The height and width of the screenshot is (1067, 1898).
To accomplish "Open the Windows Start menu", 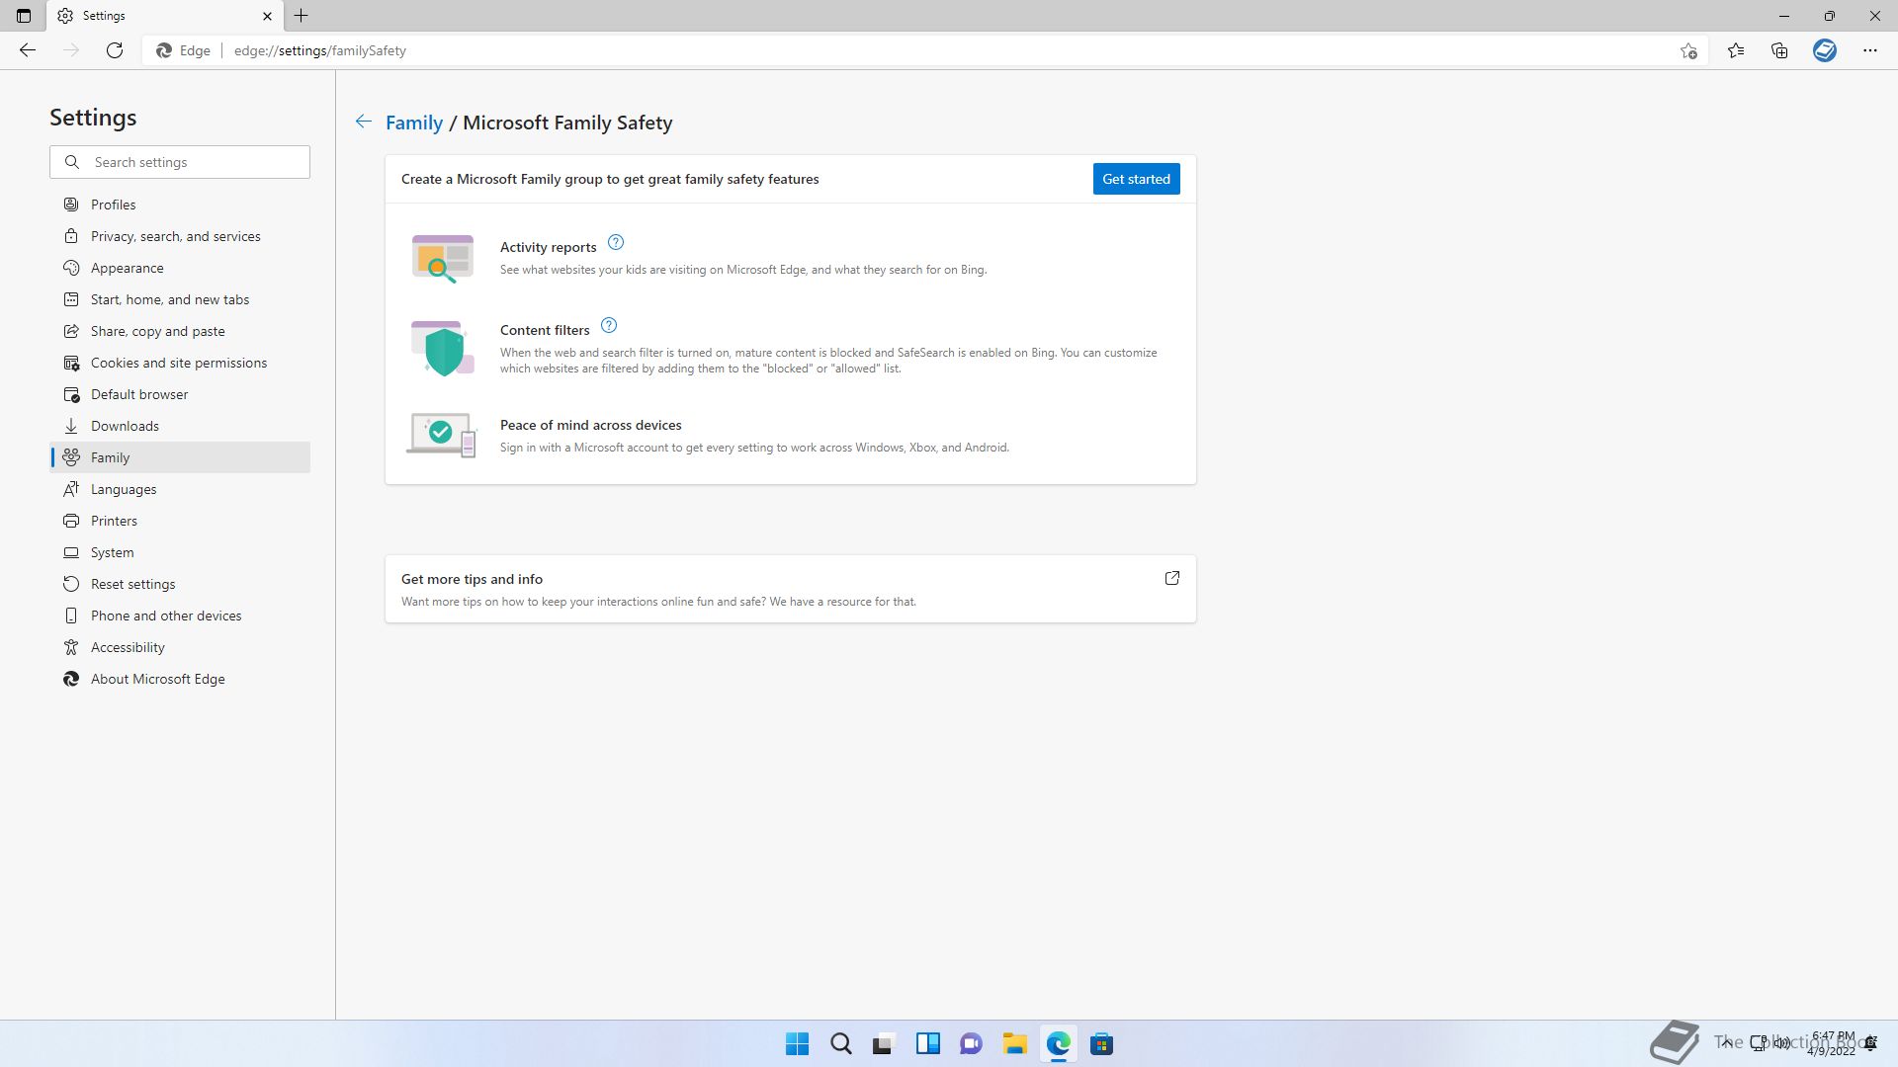I will click(x=797, y=1043).
